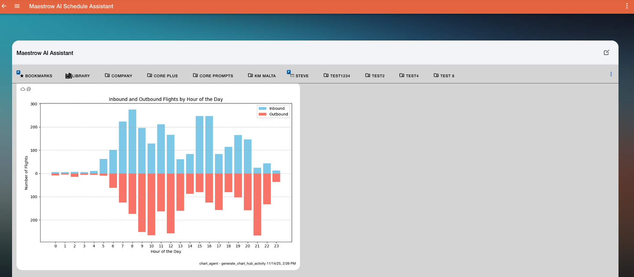Open the TEST4 tab
The width and height of the screenshot is (634, 277).
pyautogui.click(x=409, y=76)
